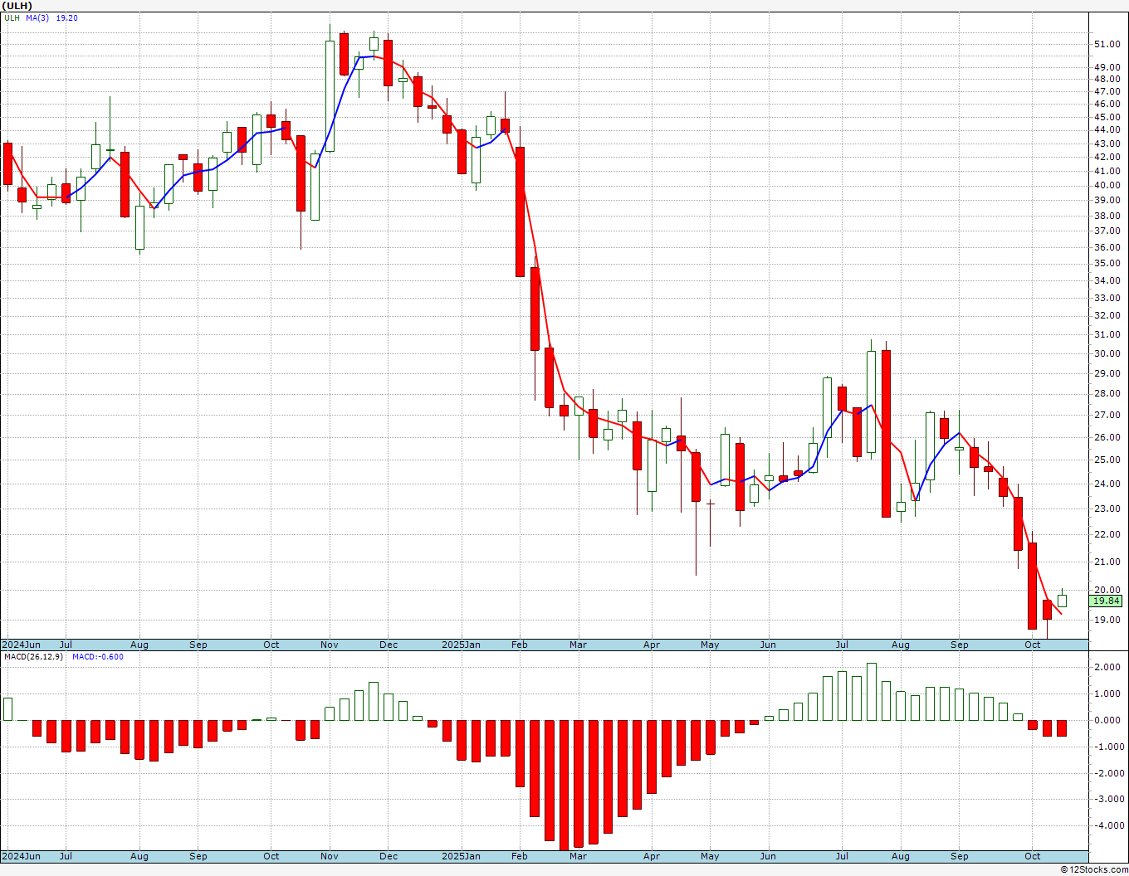Click Mar on the MACD panel time axis
Screen dimensions: 1129x876
pyautogui.click(x=578, y=856)
